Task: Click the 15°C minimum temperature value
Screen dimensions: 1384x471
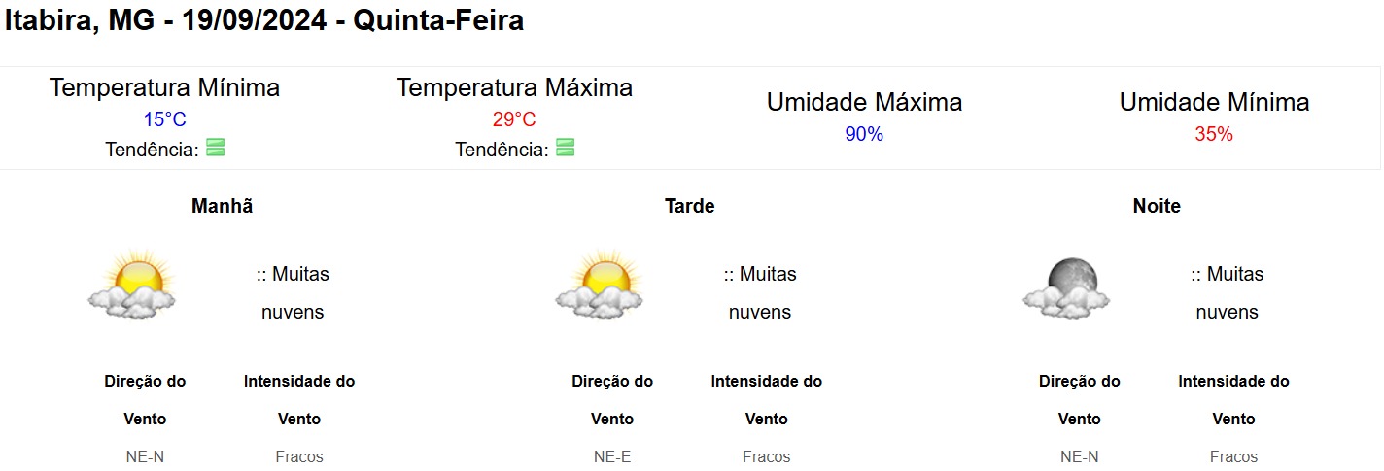Action: coord(164,119)
